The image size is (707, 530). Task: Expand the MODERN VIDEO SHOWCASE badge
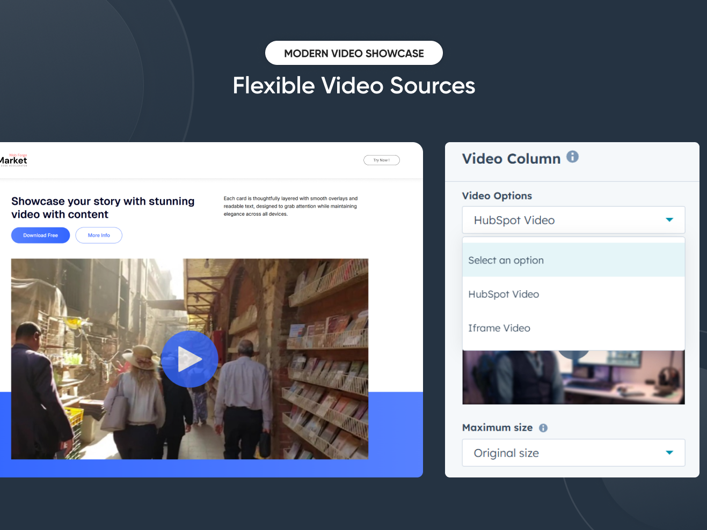pos(354,53)
